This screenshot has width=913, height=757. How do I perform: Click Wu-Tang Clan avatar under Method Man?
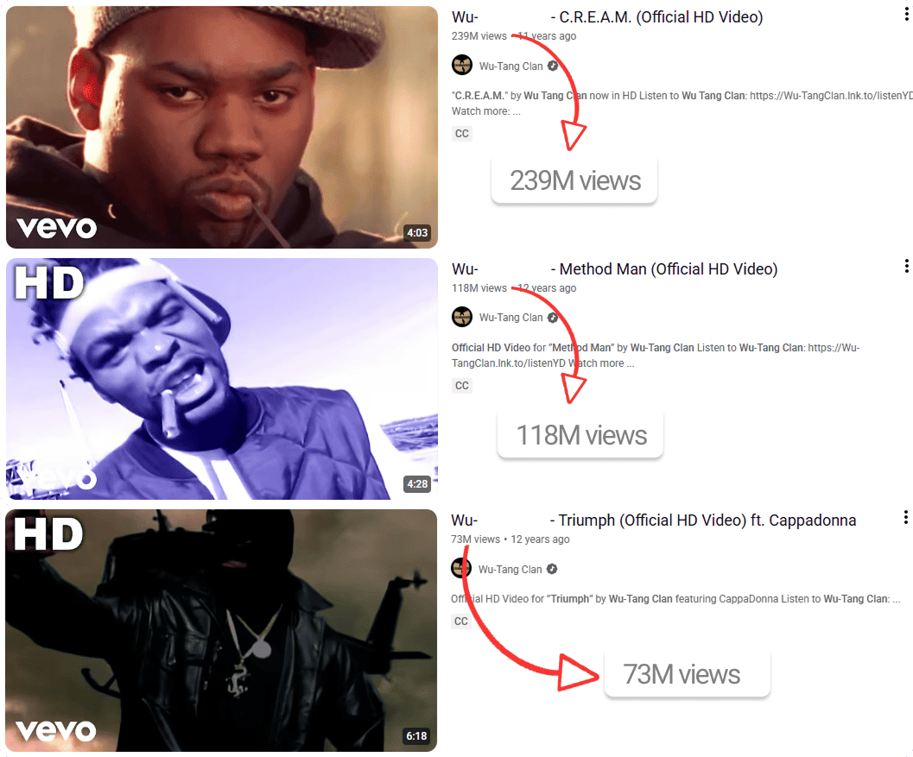point(462,317)
